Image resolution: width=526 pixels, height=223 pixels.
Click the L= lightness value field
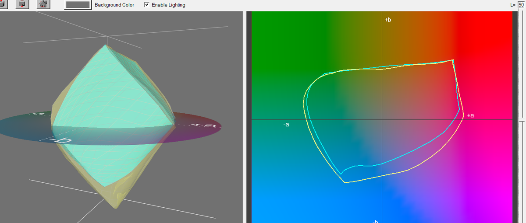[521, 5]
